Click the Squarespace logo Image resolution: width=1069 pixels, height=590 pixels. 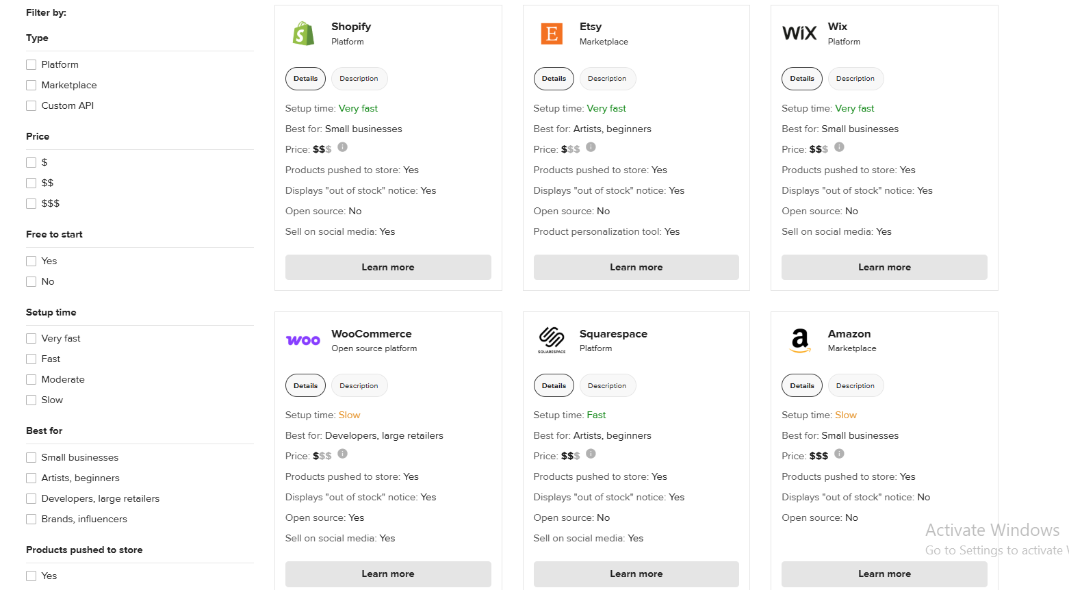[552, 339]
